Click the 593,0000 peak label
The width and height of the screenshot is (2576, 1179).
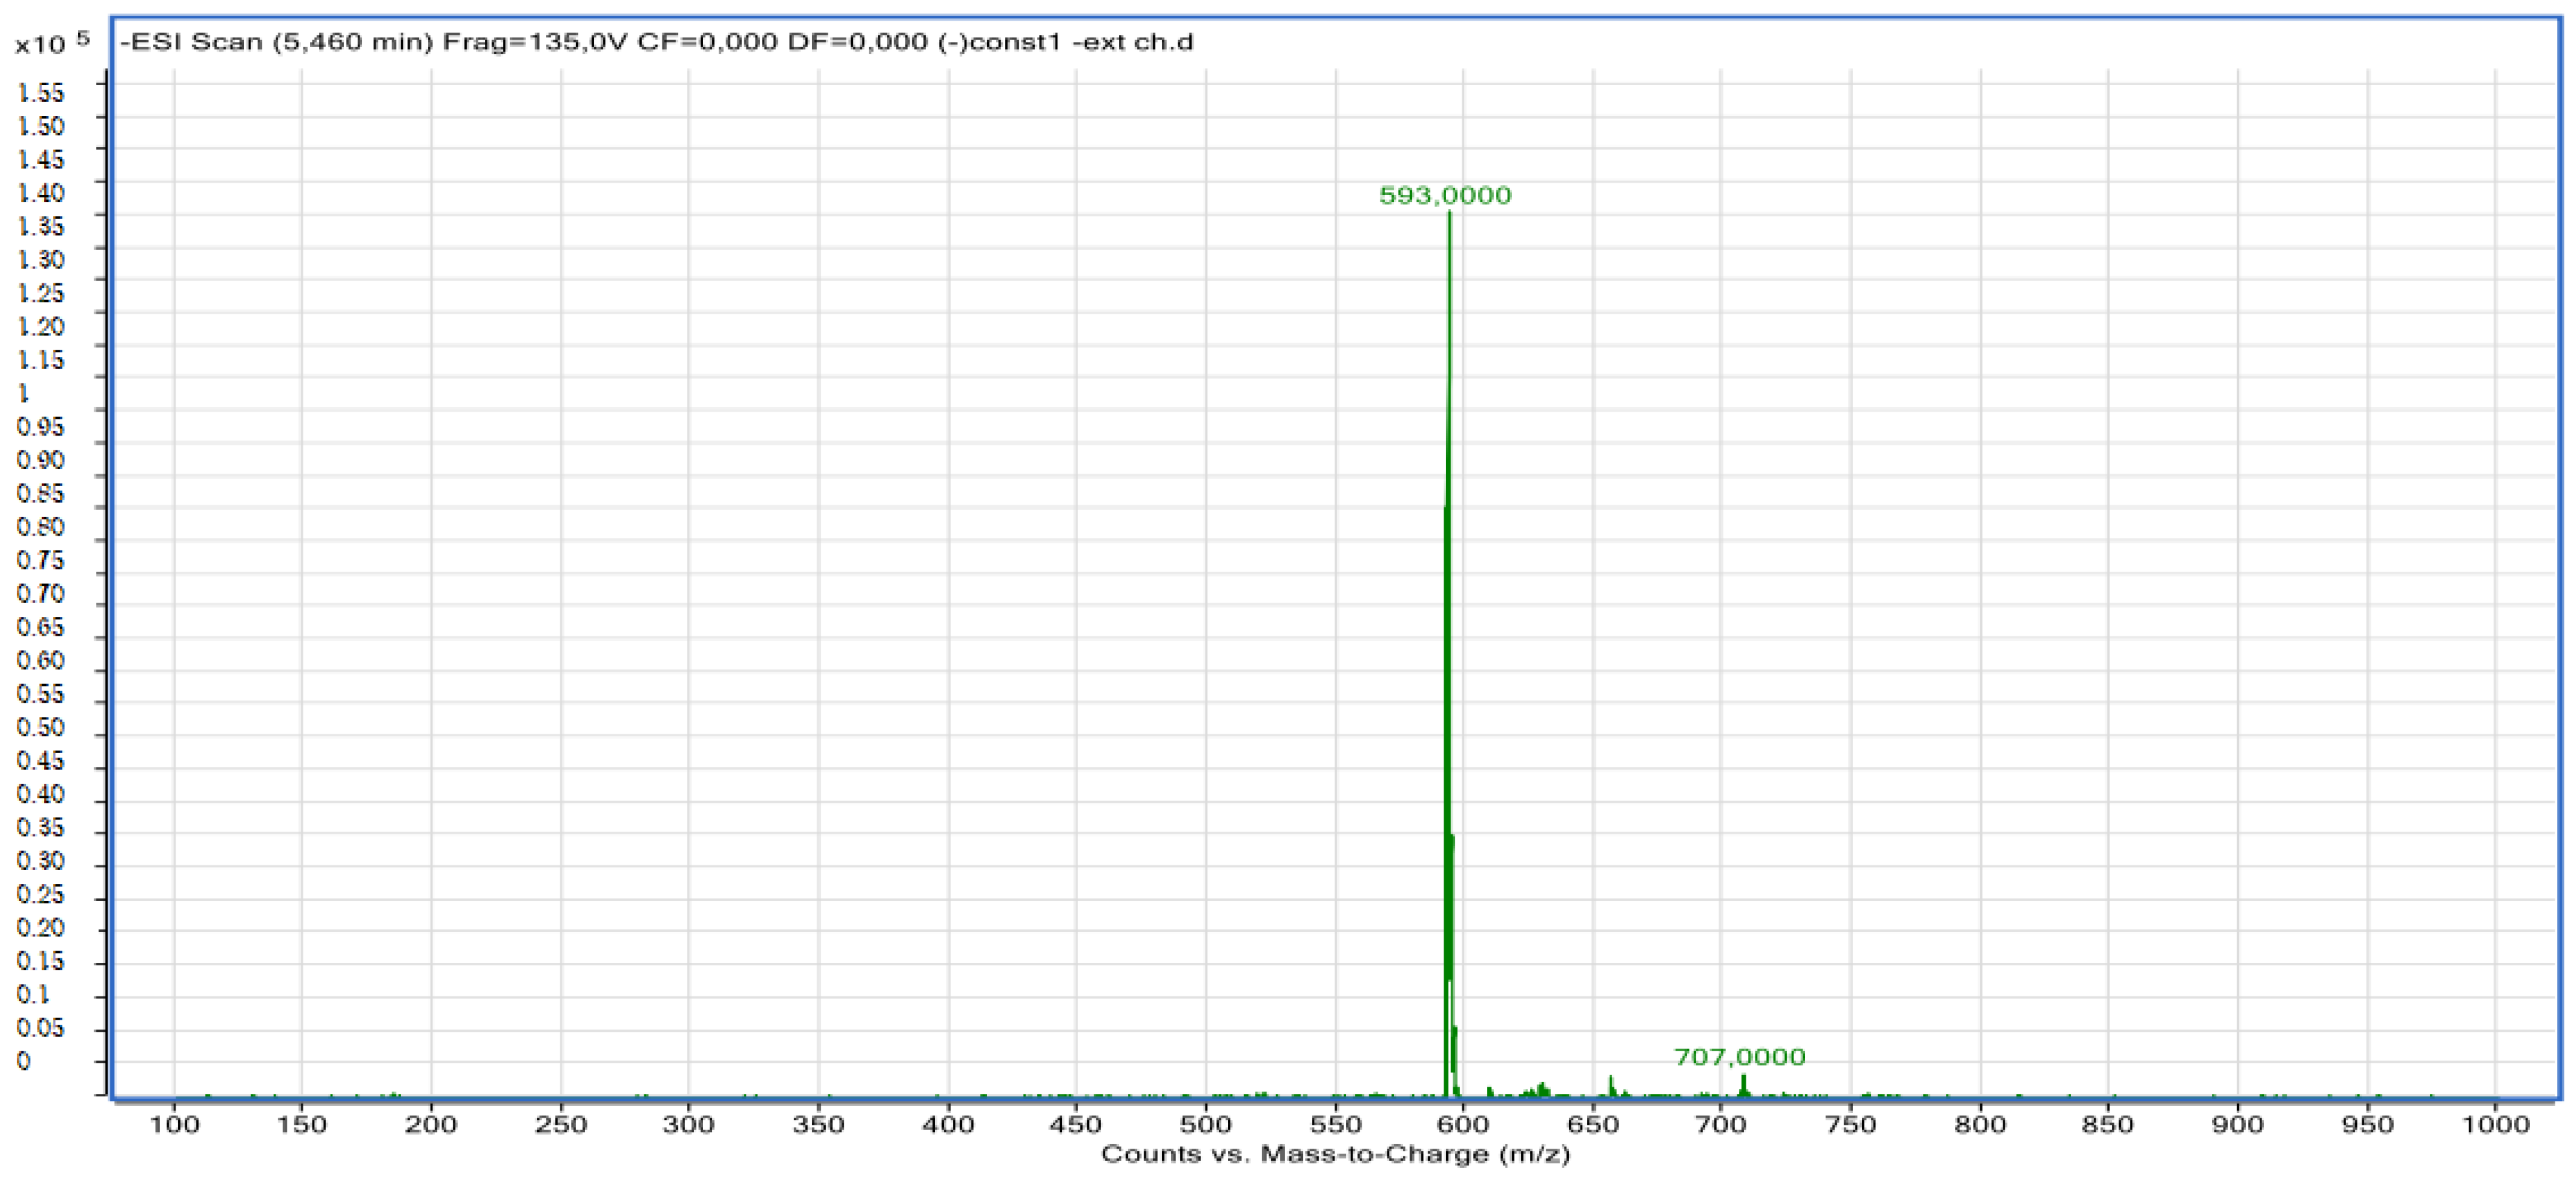[1445, 196]
